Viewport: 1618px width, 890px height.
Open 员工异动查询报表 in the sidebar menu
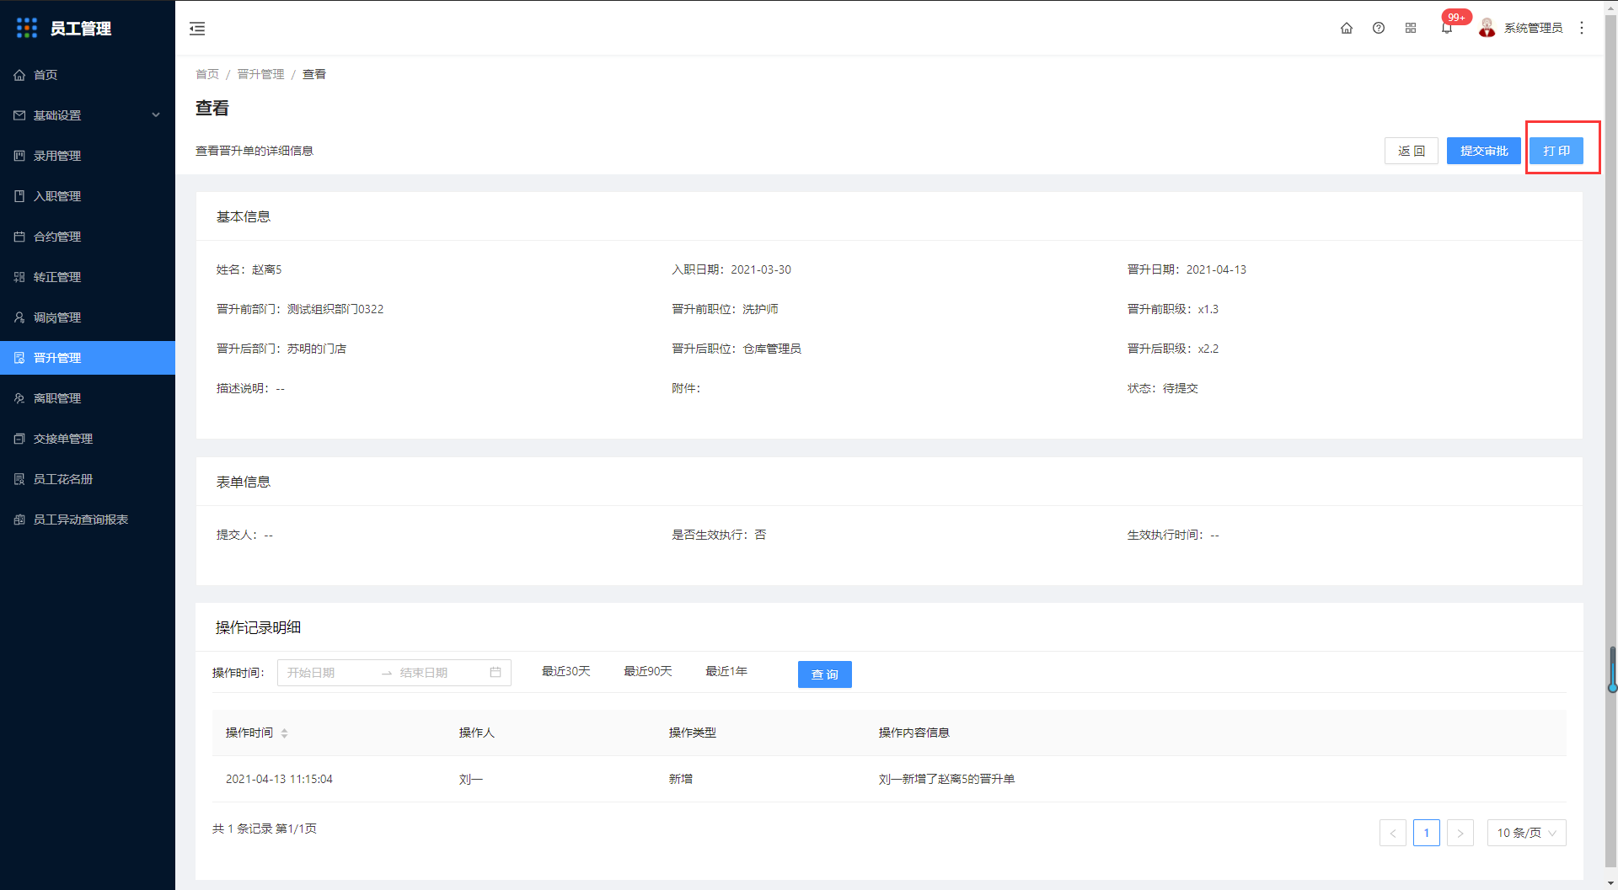coord(88,520)
